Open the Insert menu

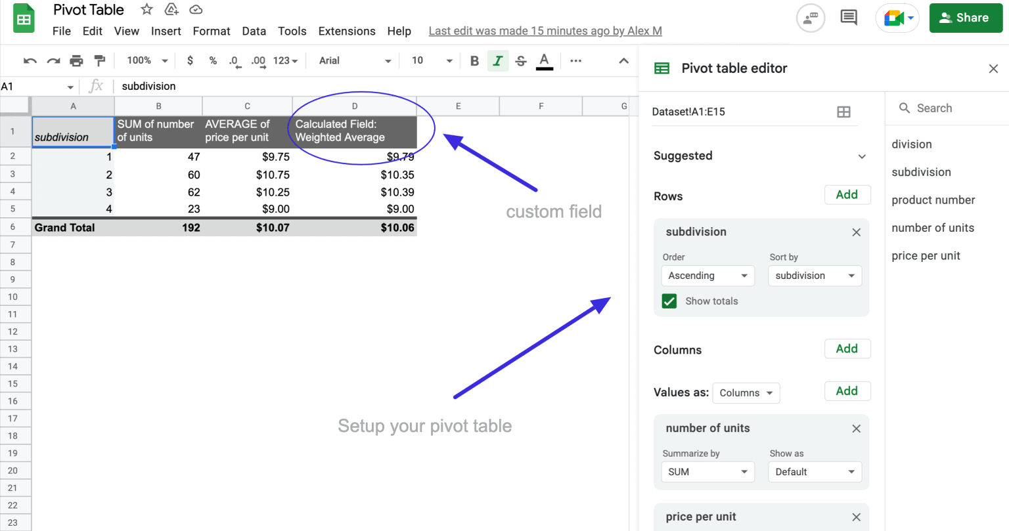pos(166,31)
